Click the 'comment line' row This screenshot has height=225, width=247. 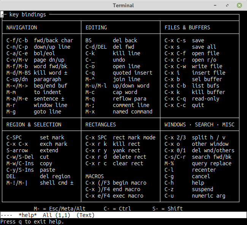coord(117,105)
